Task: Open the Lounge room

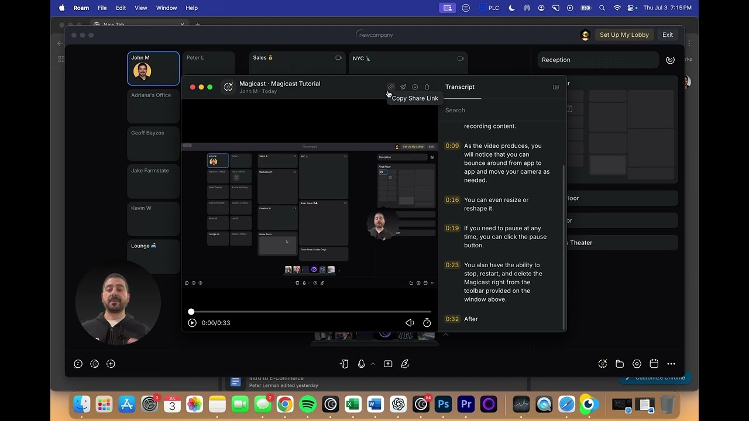Action: (x=153, y=256)
